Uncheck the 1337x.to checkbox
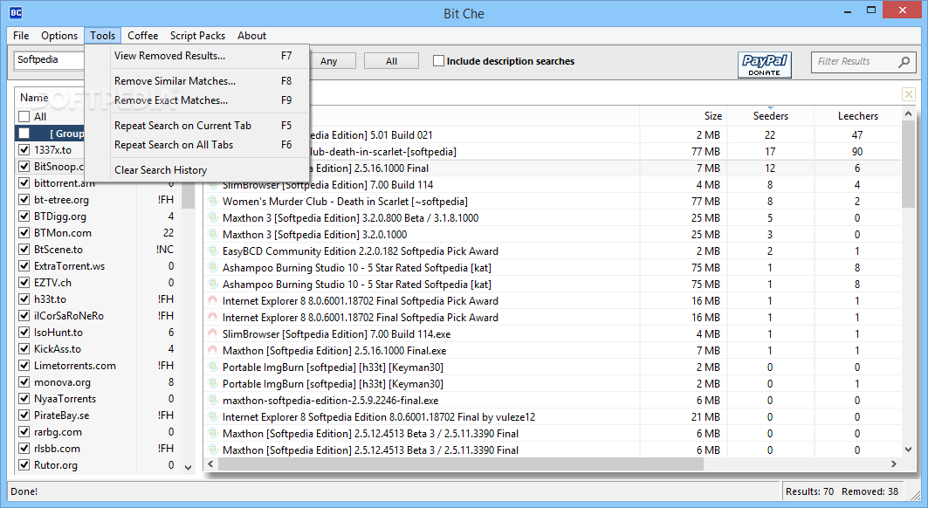 [x=24, y=150]
